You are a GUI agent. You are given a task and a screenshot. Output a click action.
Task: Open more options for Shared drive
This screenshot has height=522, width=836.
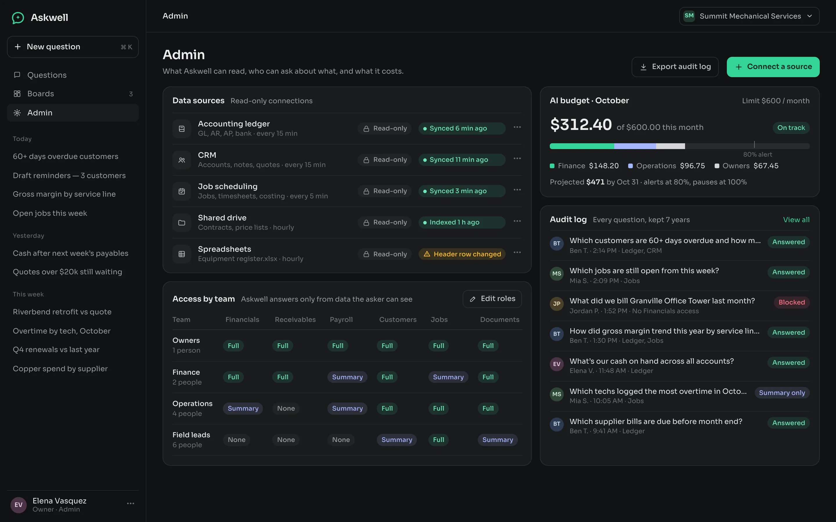coord(517,221)
